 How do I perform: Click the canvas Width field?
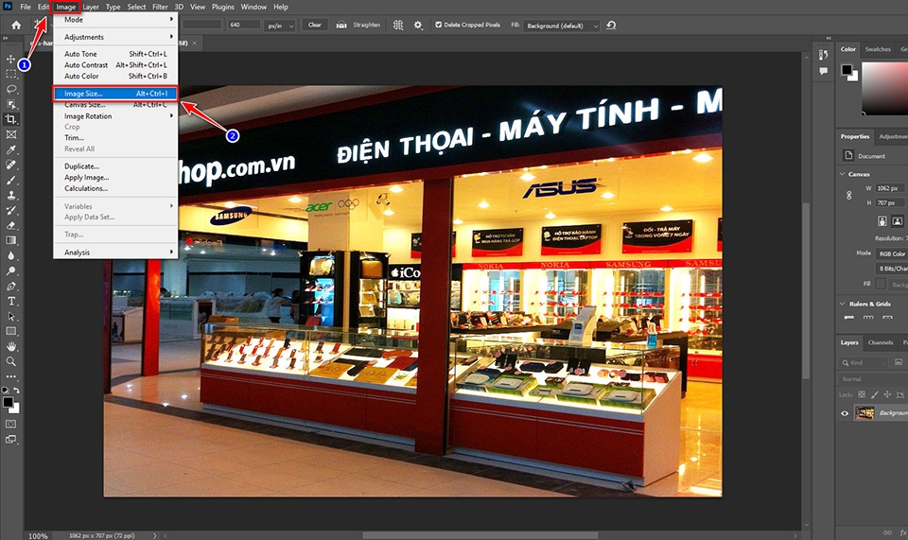coord(890,188)
